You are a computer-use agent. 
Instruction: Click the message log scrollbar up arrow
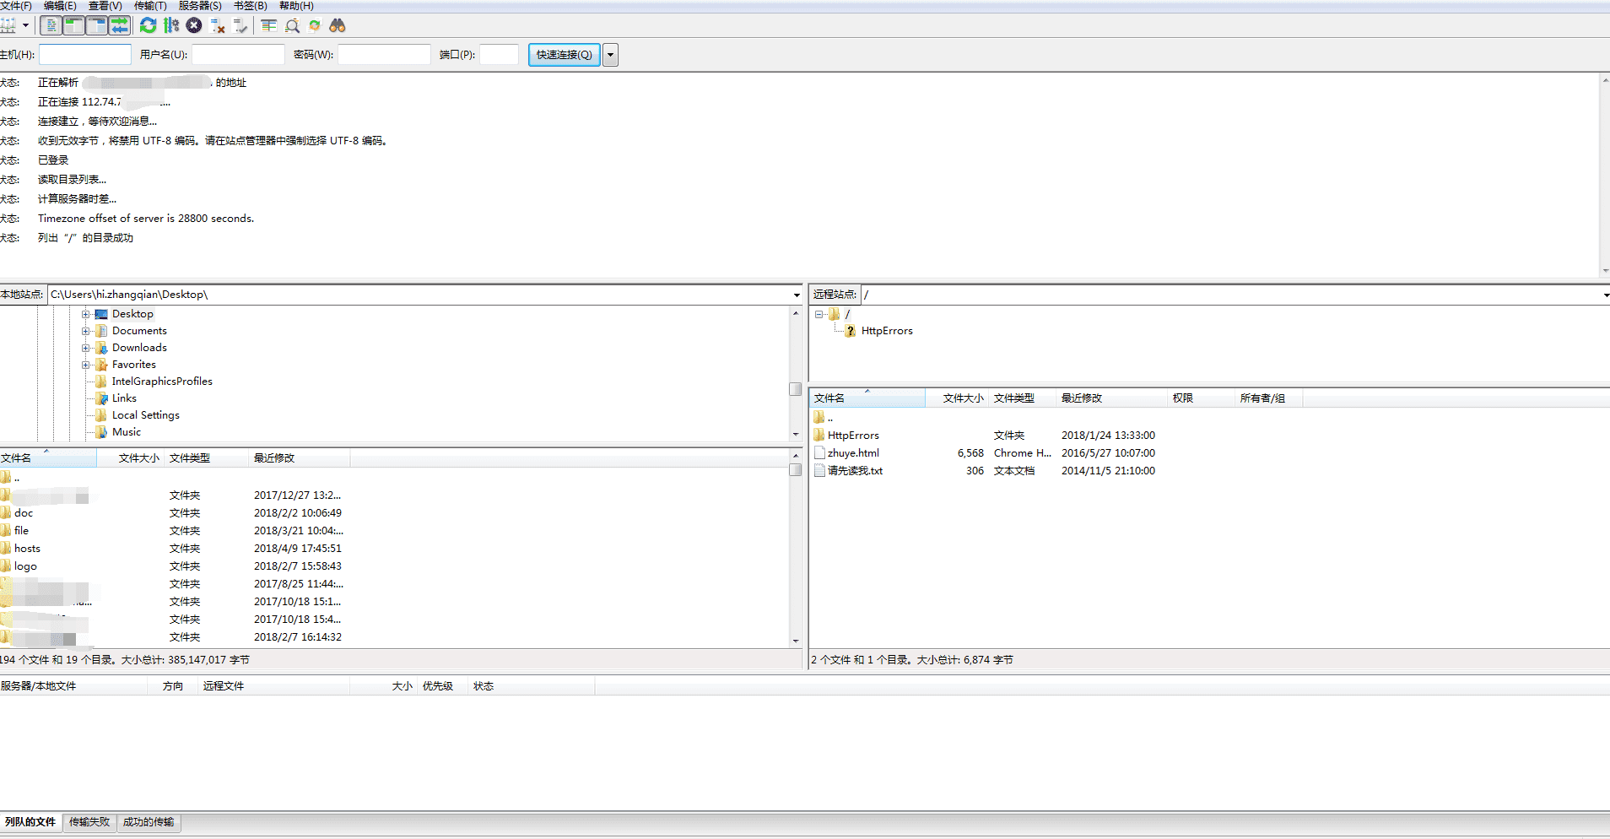click(x=1604, y=80)
